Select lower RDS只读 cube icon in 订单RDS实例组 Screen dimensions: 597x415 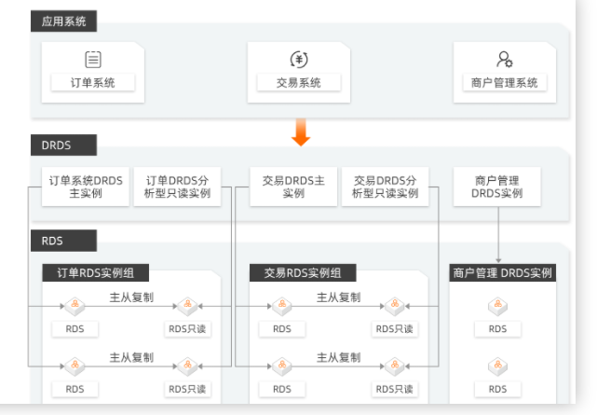188,367
